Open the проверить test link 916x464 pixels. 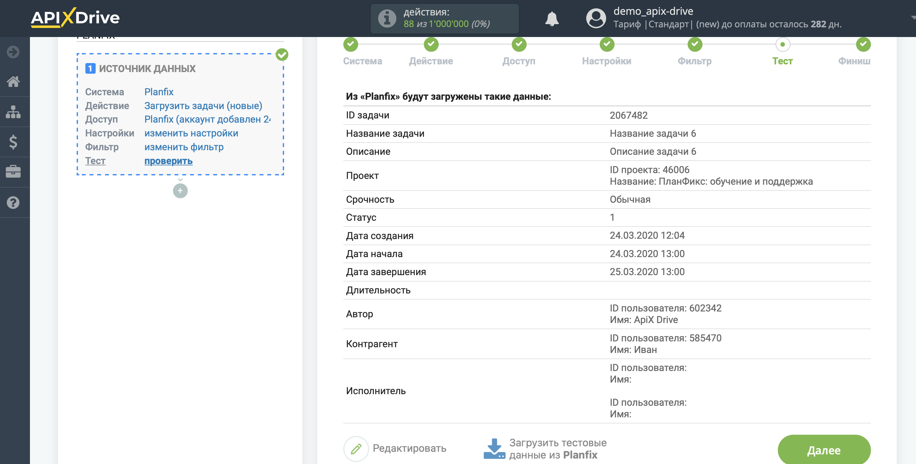click(x=168, y=161)
